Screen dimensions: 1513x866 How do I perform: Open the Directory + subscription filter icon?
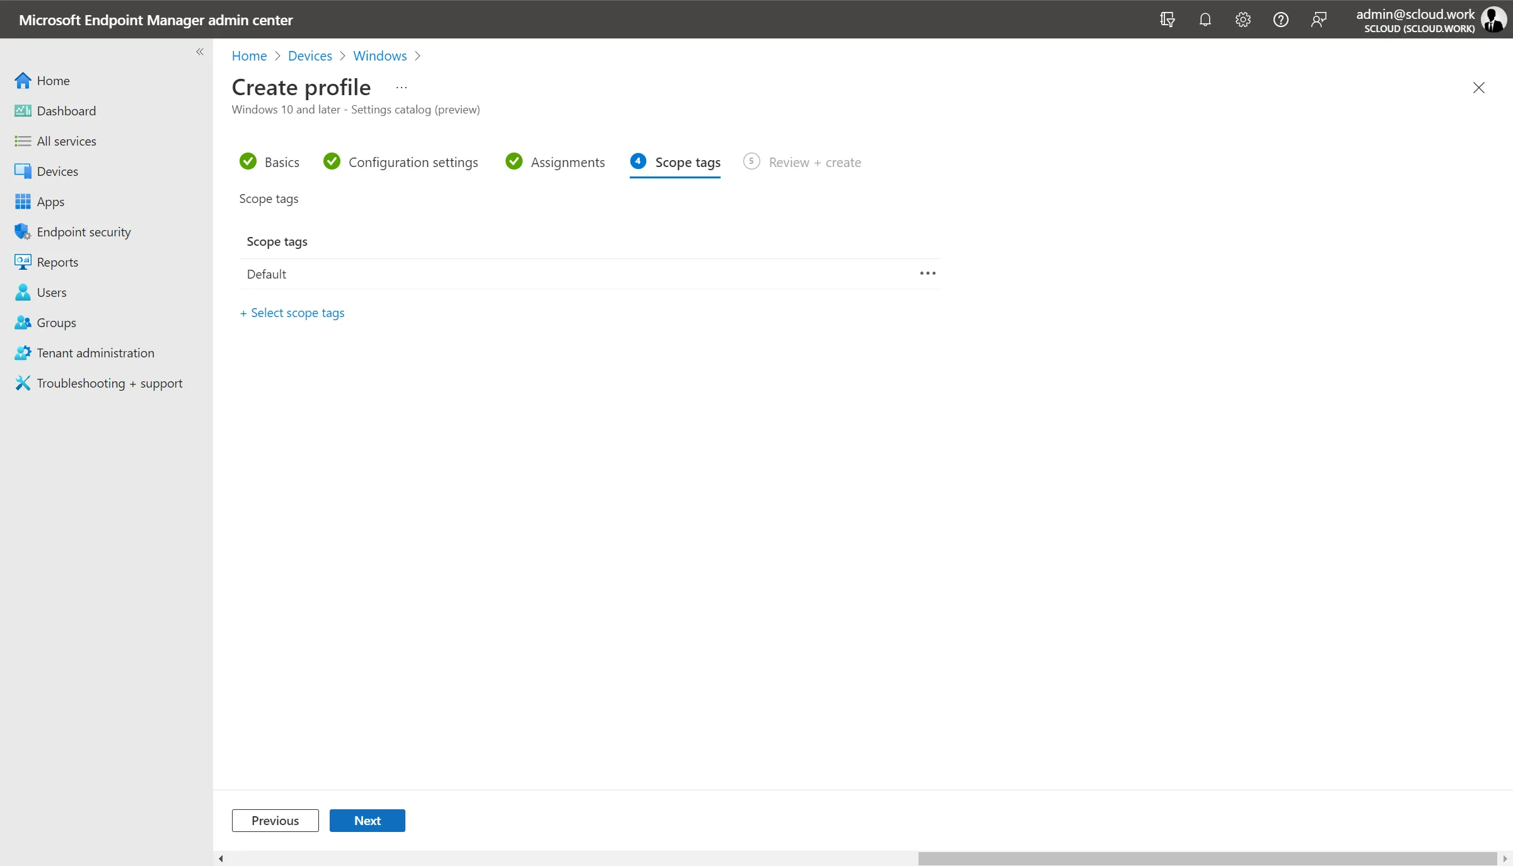[1167, 20]
